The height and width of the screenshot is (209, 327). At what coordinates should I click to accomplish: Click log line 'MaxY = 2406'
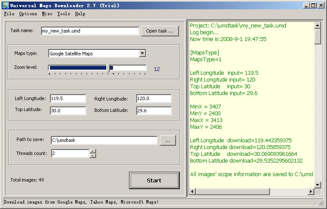206,127
